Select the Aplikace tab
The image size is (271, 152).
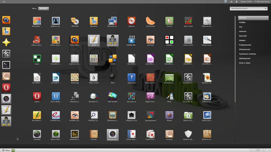click(x=44, y=8)
